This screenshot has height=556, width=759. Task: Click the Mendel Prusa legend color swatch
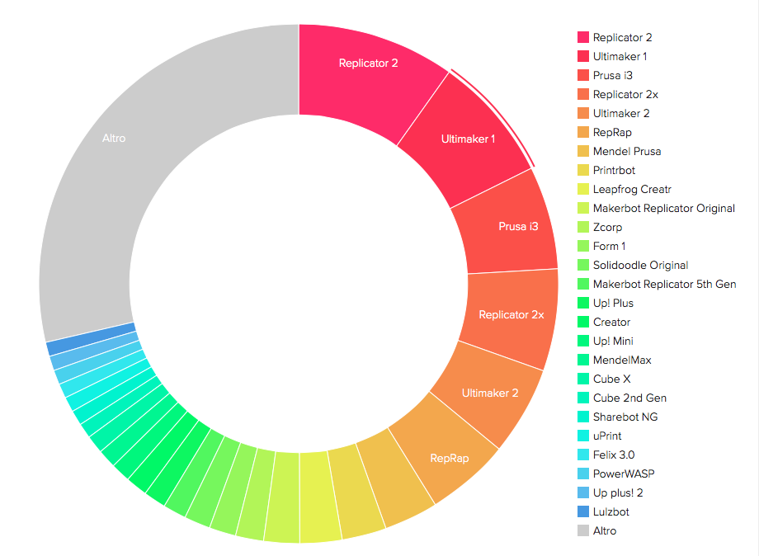582,151
